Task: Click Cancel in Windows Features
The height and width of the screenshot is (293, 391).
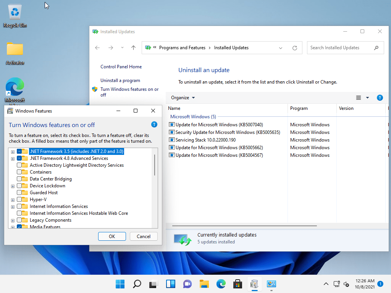Action: pyautogui.click(x=144, y=237)
